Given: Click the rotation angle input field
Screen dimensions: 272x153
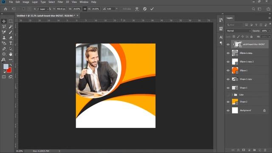Looking at the screenshot, I should pos(110,9).
